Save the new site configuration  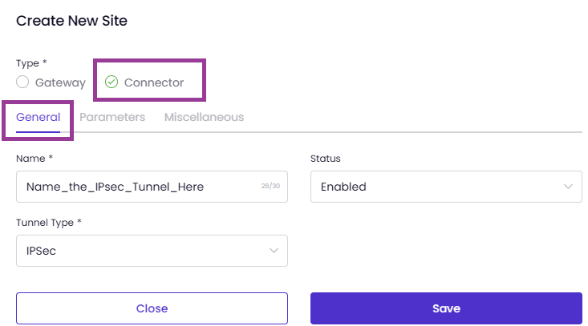pyautogui.click(x=446, y=308)
